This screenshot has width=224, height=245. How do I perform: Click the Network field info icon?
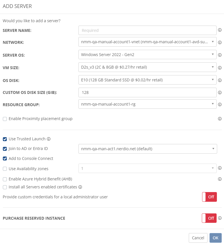tap(220, 42)
